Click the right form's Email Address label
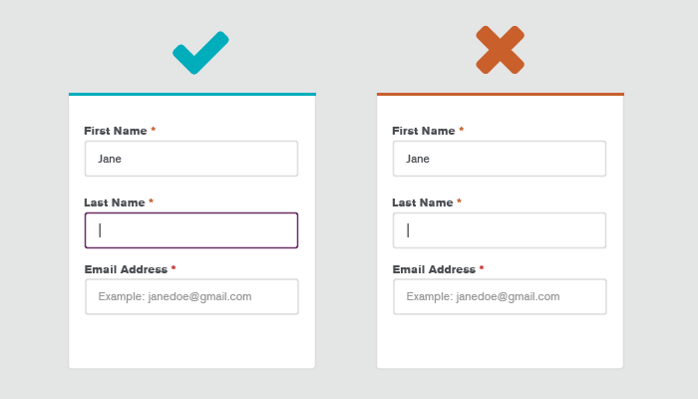The image size is (698, 399). coord(434,269)
